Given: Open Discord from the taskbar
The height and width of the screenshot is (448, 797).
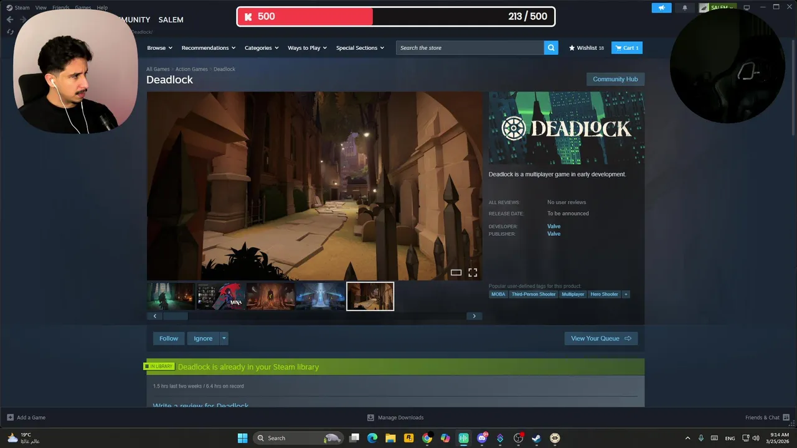Looking at the screenshot, I should point(482,438).
